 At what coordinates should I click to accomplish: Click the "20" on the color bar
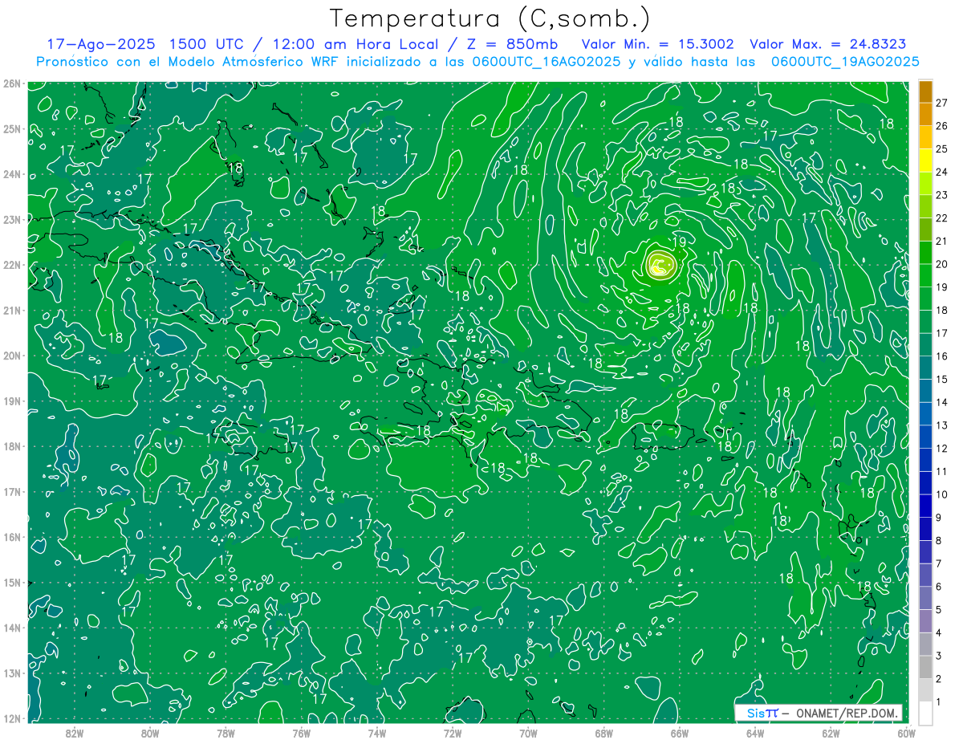click(x=942, y=264)
